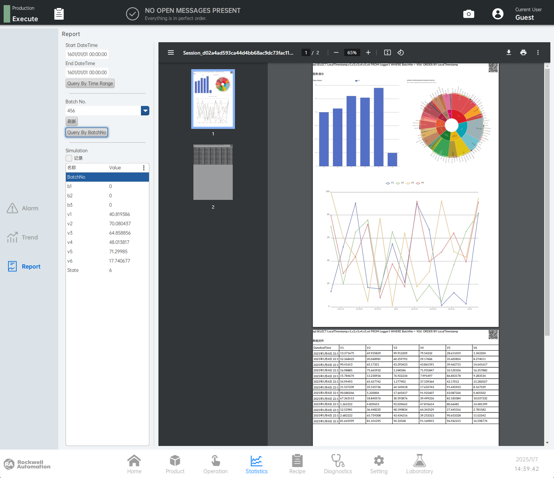Toggle the PDF sidebar menu
Screen dimensions: 554x478
[170, 52]
